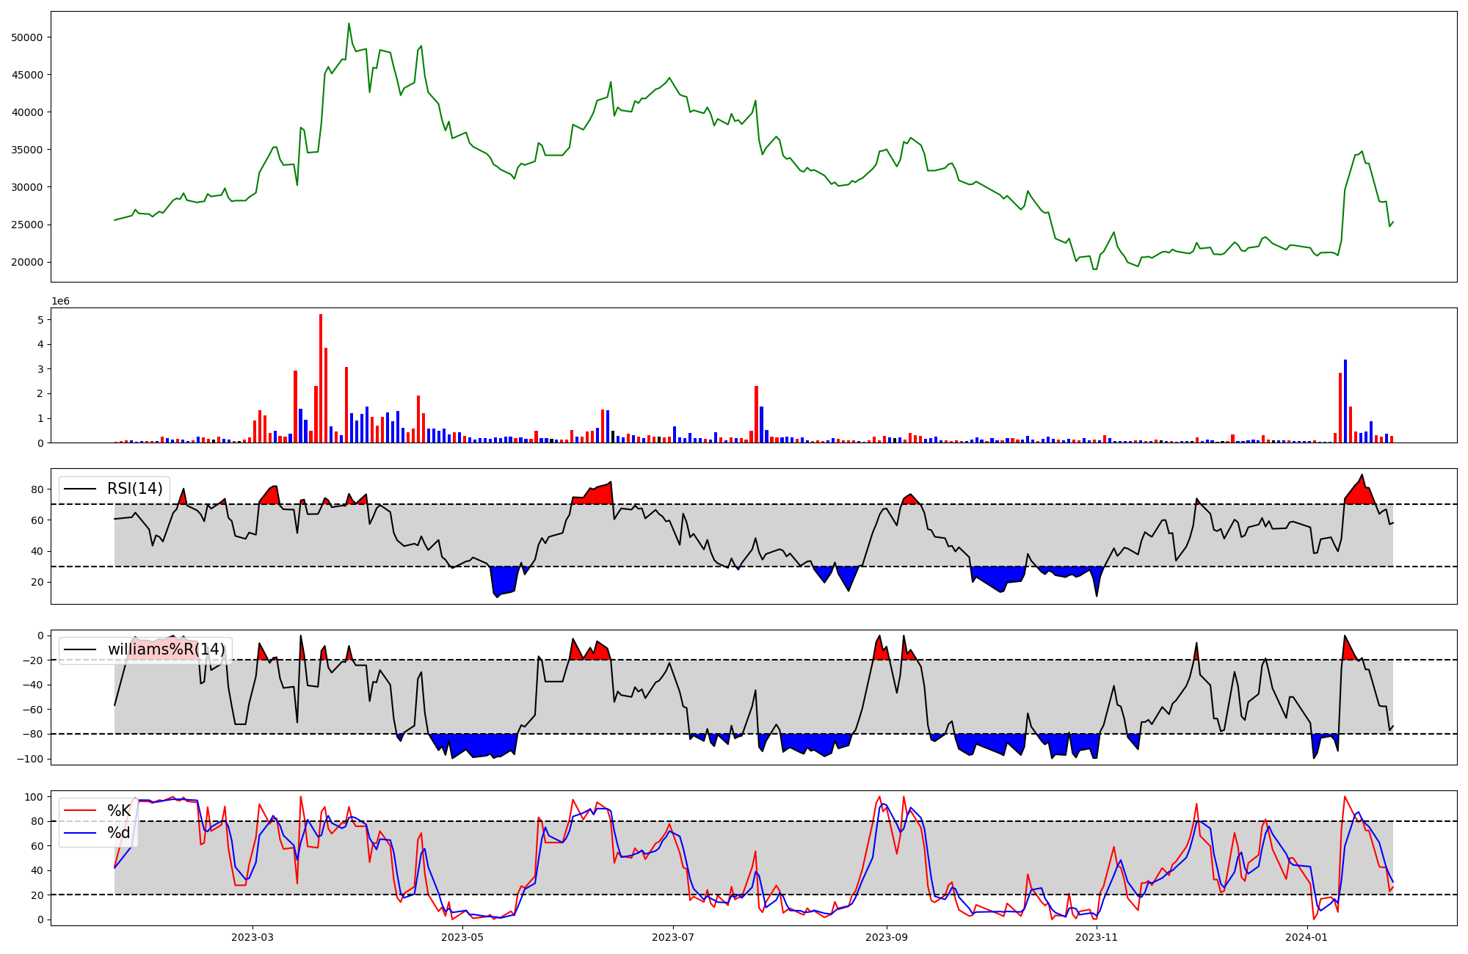Click the %K legend entry text
This screenshot has width=1468, height=954.
pos(119,811)
